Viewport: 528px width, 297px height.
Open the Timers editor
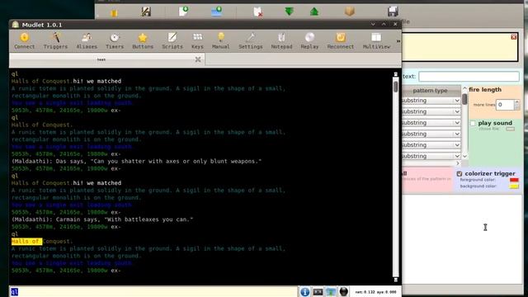click(115, 40)
